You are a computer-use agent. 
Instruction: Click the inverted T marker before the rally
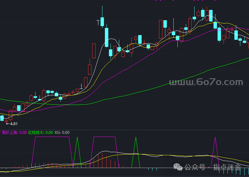pyautogui.click(x=82, y=86)
